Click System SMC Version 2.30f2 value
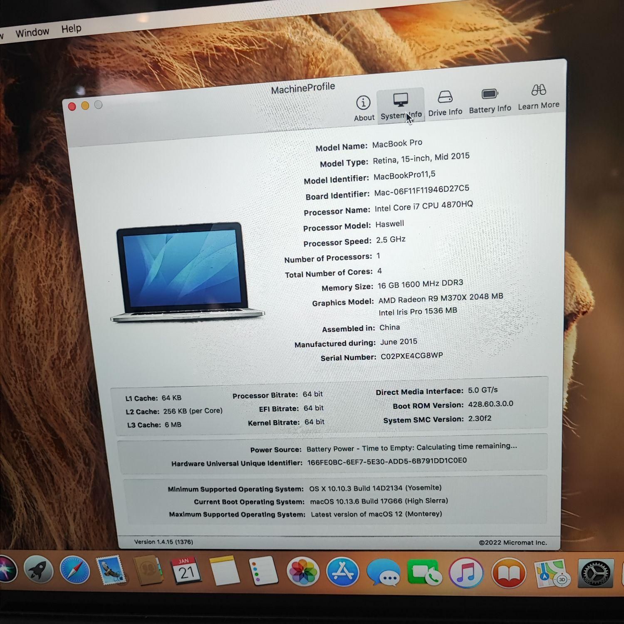This screenshot has height=624, width=624. [480, 418]
